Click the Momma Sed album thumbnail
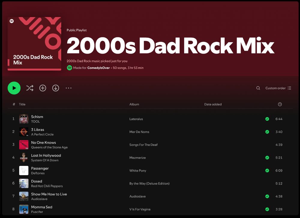The width and height of the screenshot is (300, 218). (x=24, y=209)
